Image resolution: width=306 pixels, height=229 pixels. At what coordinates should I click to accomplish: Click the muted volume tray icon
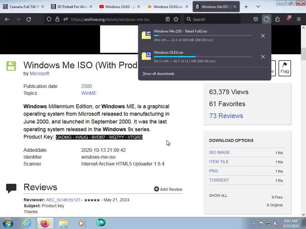point(276,223)
